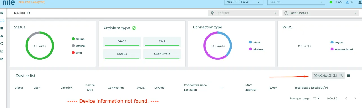Sort by Error column header
Screen dimensions: 362x108
273,88
